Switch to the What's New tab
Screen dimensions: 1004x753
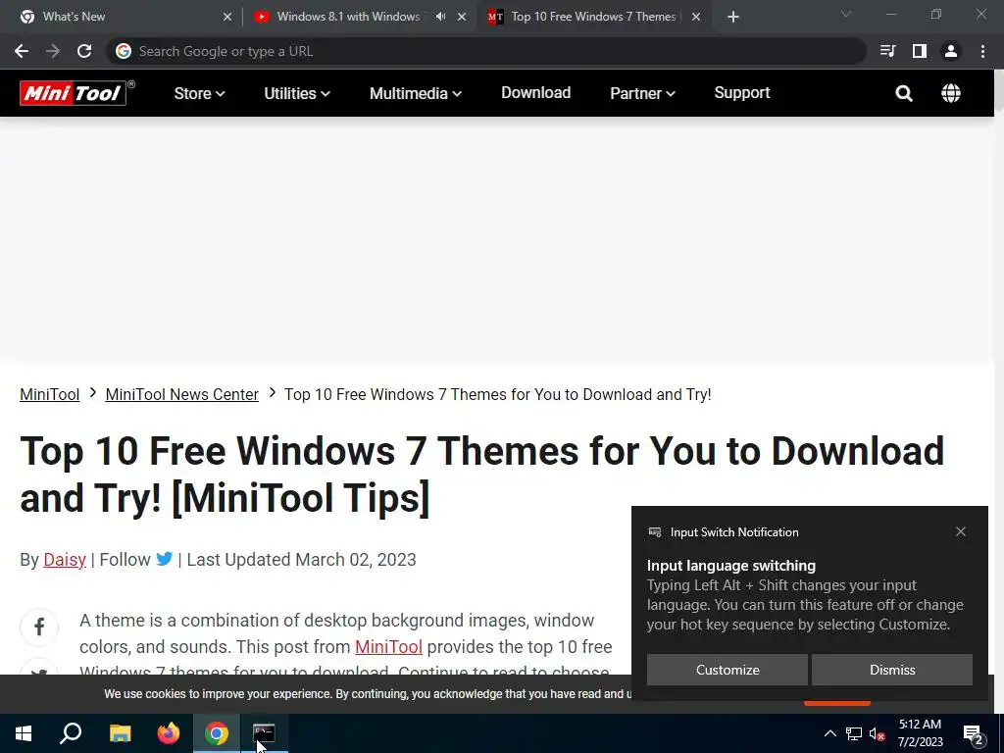point(122,17)
